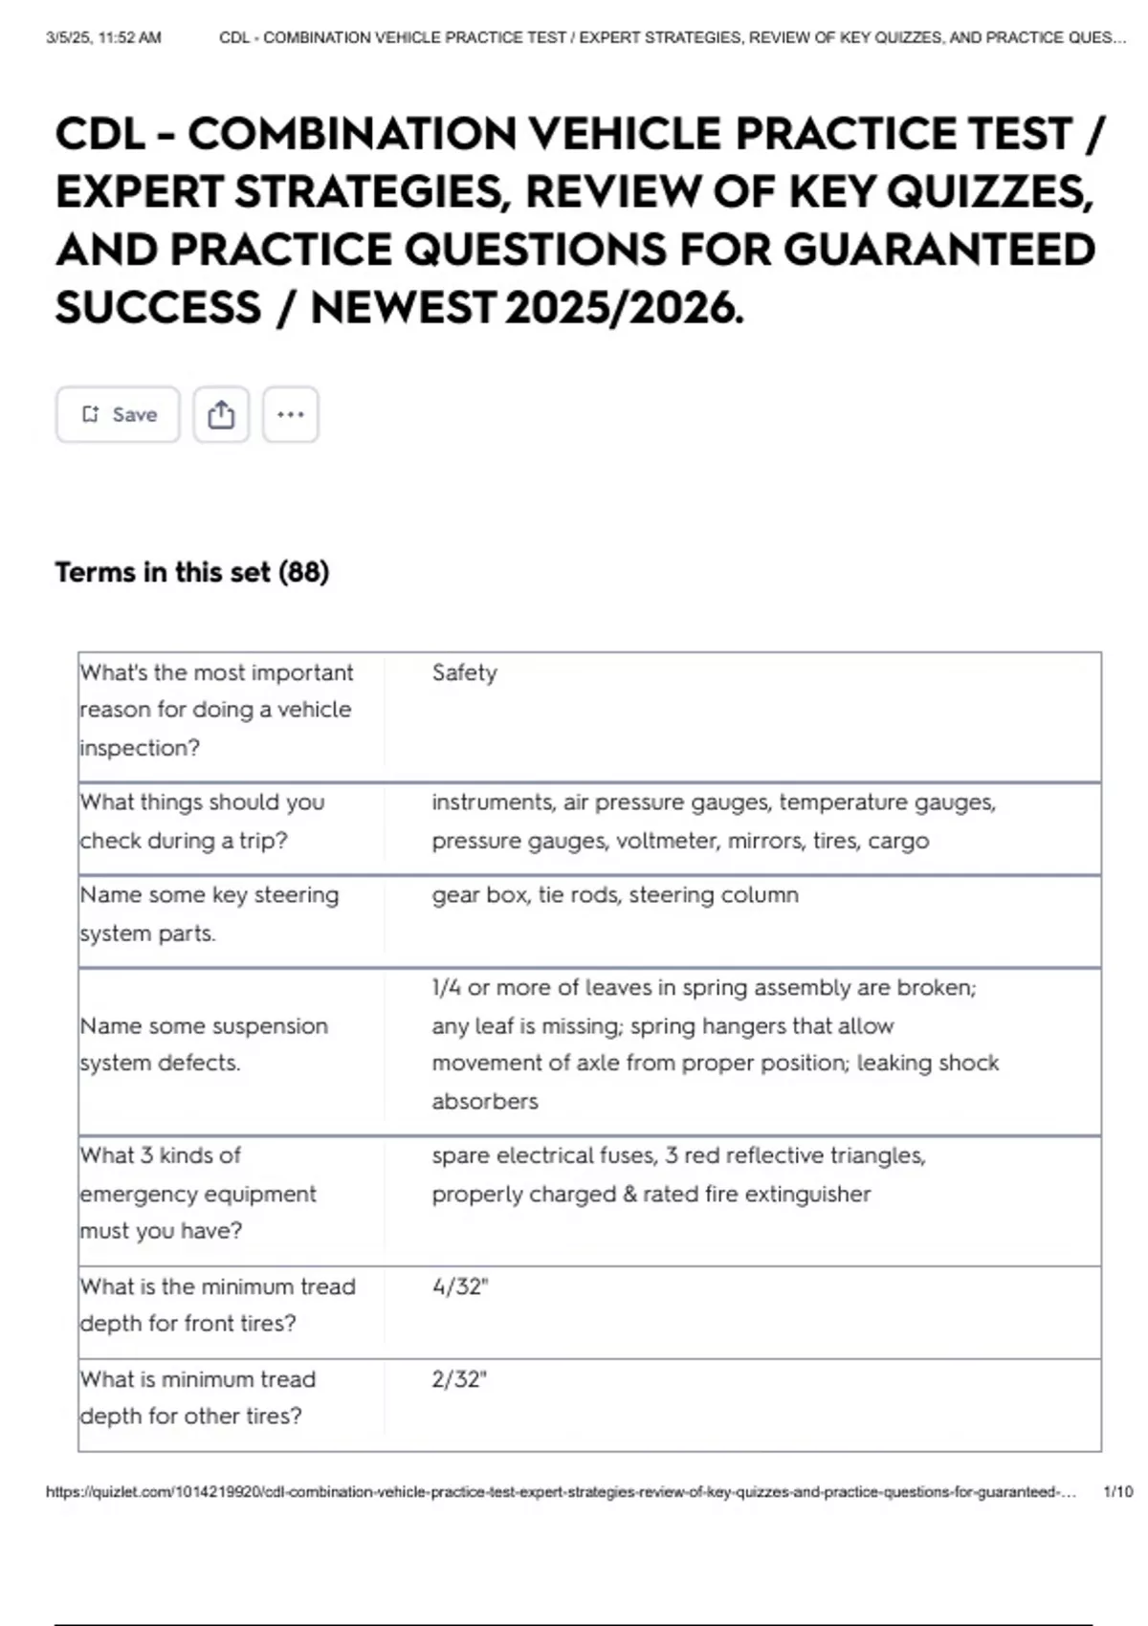This screenshot has height=1626, width=1148.
Task: Click the 'check during a trip' question
Action: pyautogui.click(x=203, y=821)
